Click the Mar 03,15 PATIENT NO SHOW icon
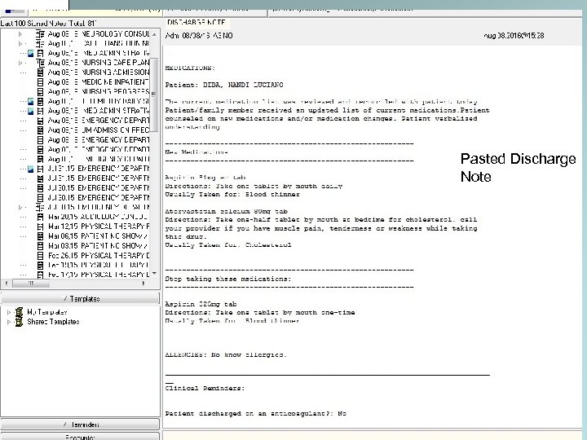The image size is (587, 440). click(x=41, y=246)
